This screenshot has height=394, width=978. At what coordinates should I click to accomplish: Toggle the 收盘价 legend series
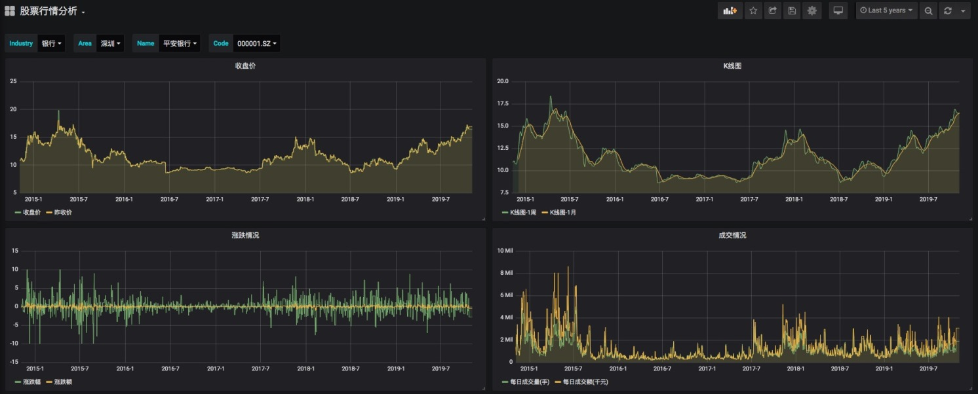(32, 213)
